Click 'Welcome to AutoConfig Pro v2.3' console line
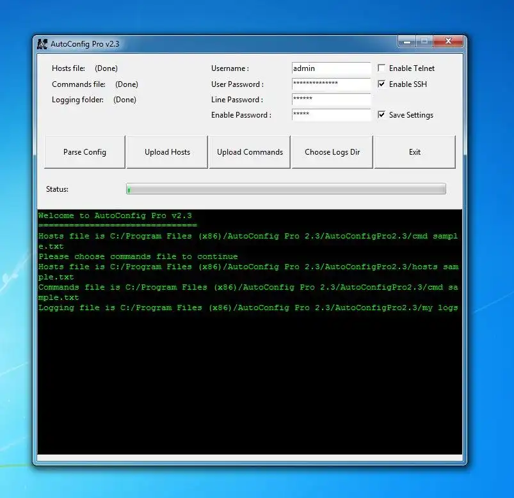Image resolution: width=514 pixels, height=498 pixels. click(x=115, y=215)
